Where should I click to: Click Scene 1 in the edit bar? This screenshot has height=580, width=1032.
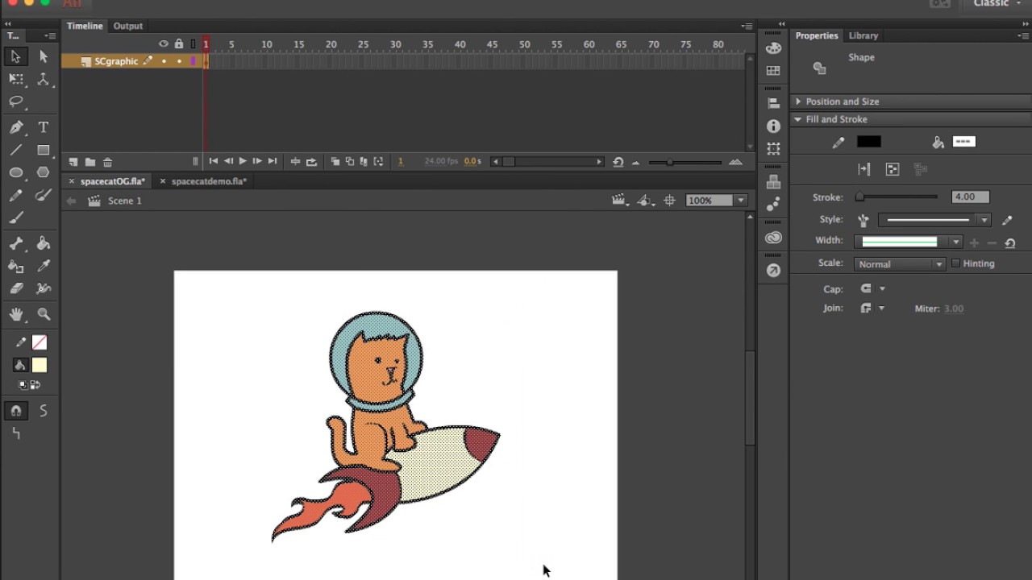click(x=125, y=201)
